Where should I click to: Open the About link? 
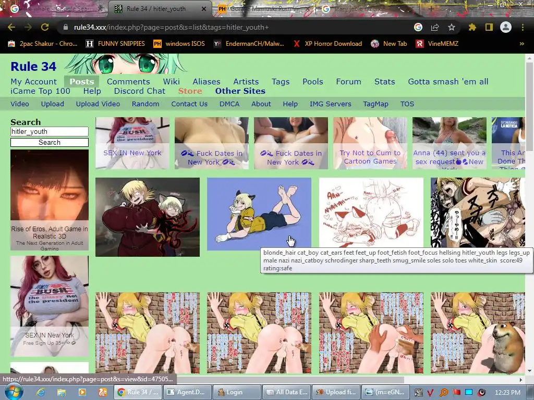(261, 104)
